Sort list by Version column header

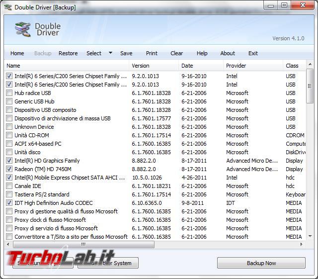click(x=154, y=66)
